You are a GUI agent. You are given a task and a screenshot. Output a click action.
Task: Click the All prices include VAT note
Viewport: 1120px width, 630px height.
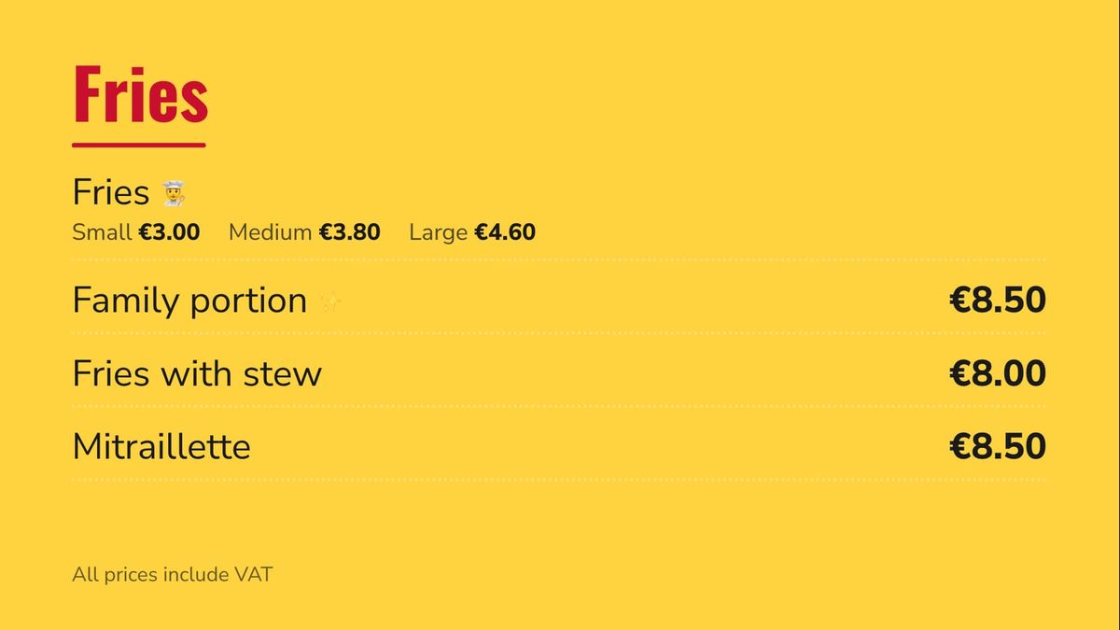click(173, 574)
